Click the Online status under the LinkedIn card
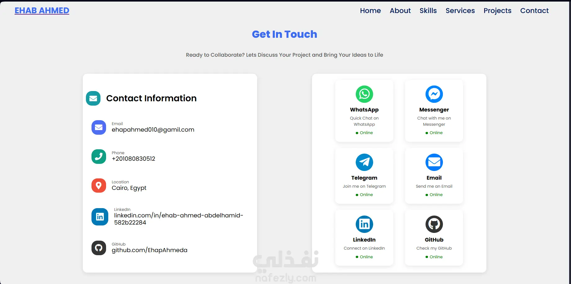 pyautogui.click(x=364, y=257)
